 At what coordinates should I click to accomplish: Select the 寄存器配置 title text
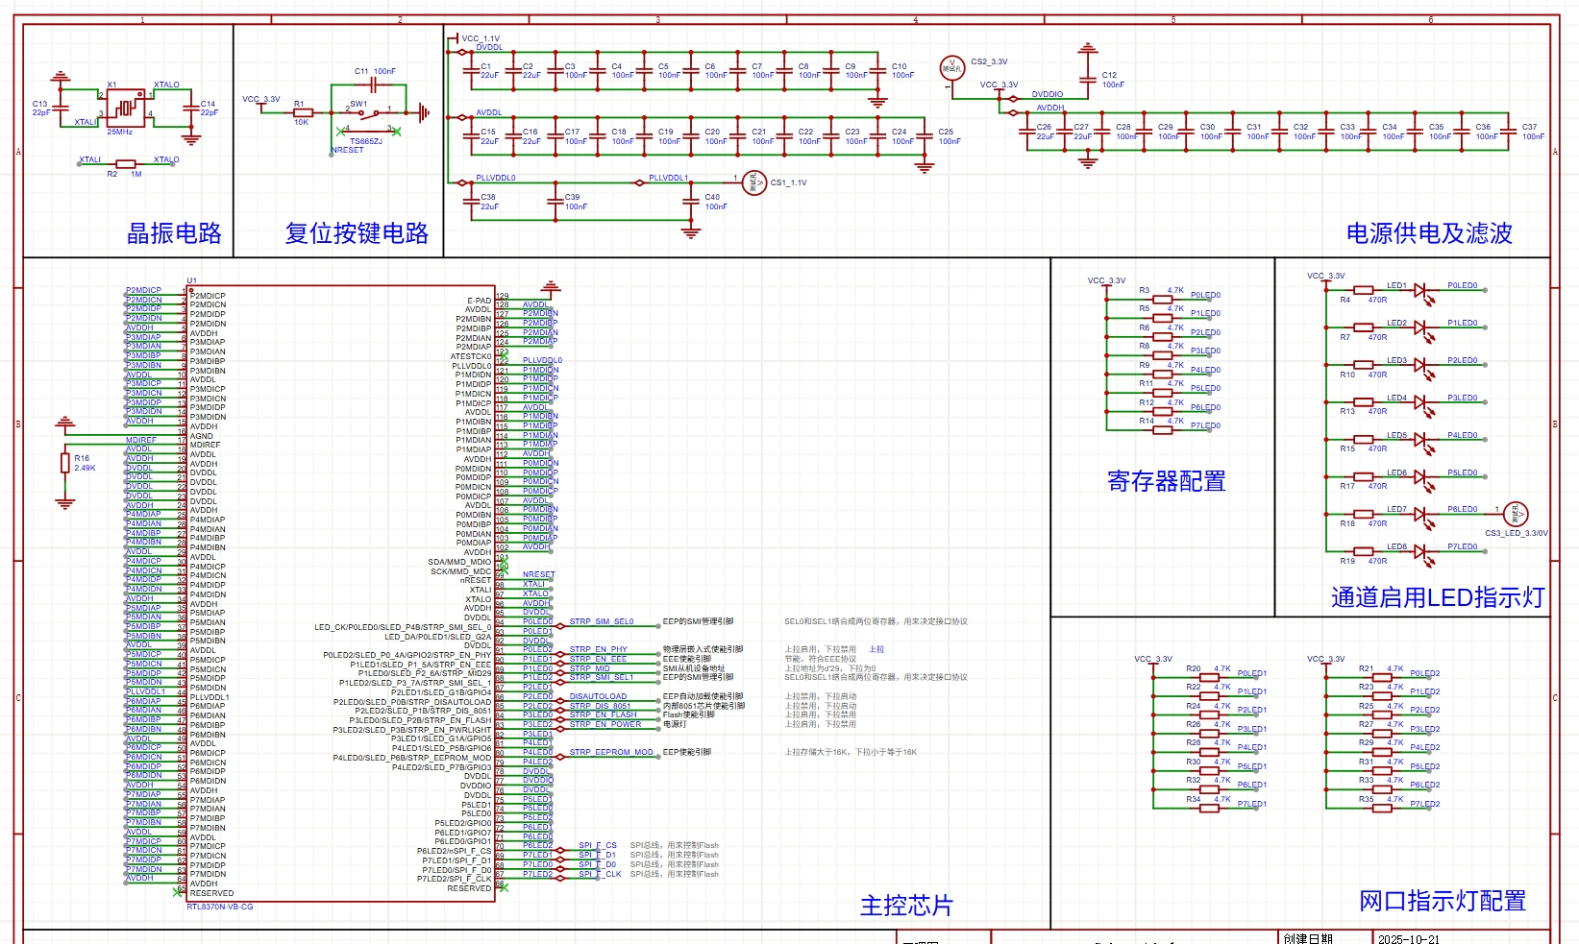click(1166, 481)
